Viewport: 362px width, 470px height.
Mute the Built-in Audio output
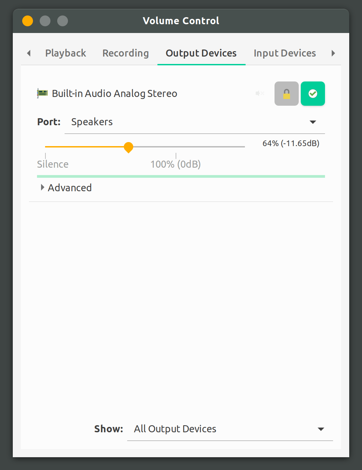coord(260,93)
